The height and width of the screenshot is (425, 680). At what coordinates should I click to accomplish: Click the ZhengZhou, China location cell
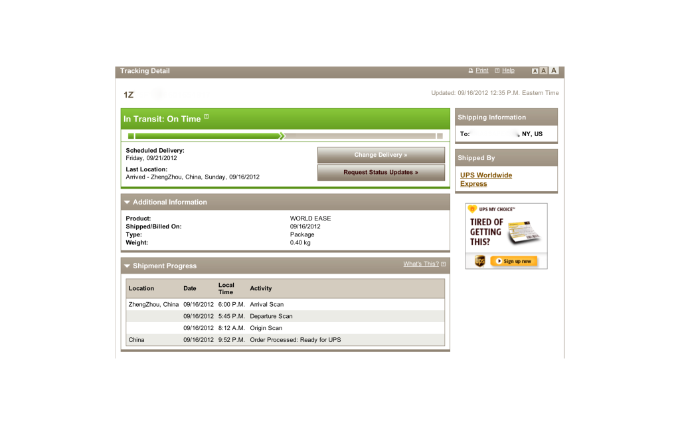(153, 304)
